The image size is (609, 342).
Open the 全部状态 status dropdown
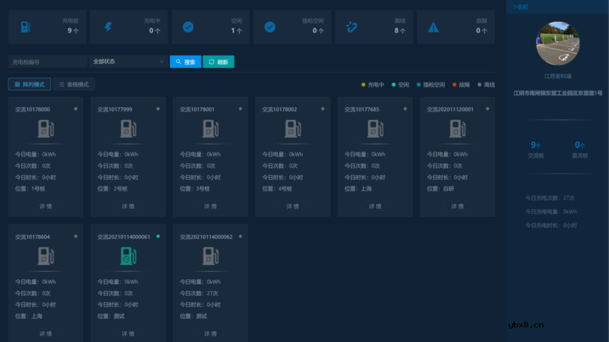click(x=127, y=62)
